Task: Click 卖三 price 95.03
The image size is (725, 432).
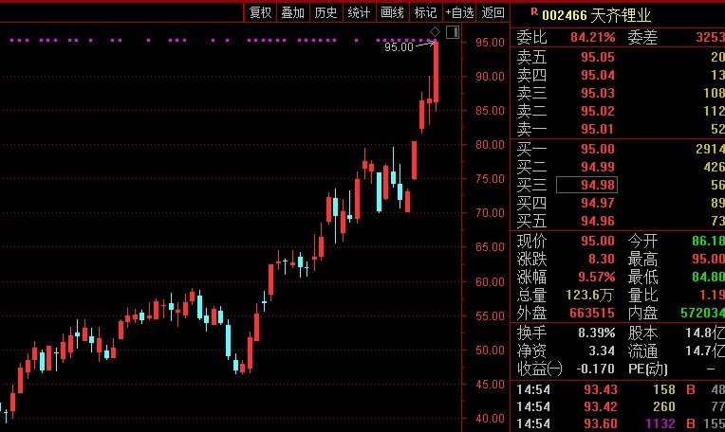Action: pyautogui.click(x=598, y=93)
